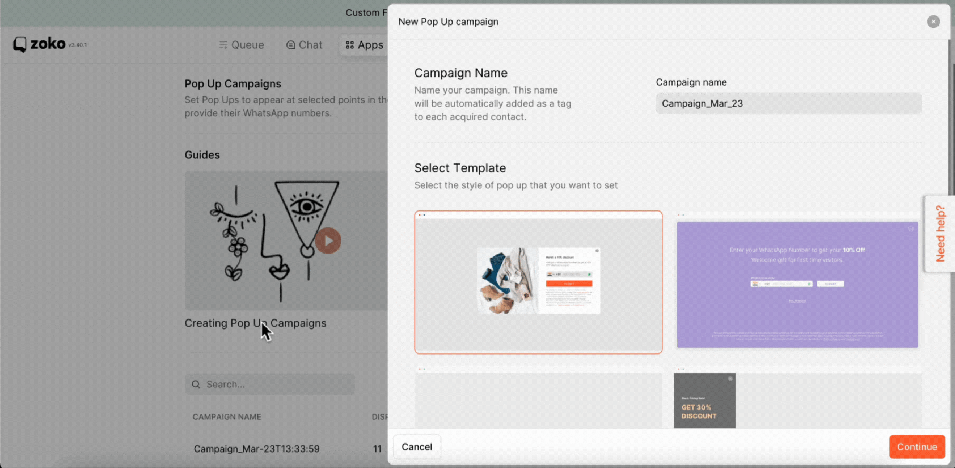Viewport: 955px width, 468px height.
Task: Open the Need help? side tab
Action: pyautogui.click(x=940, y=234)
